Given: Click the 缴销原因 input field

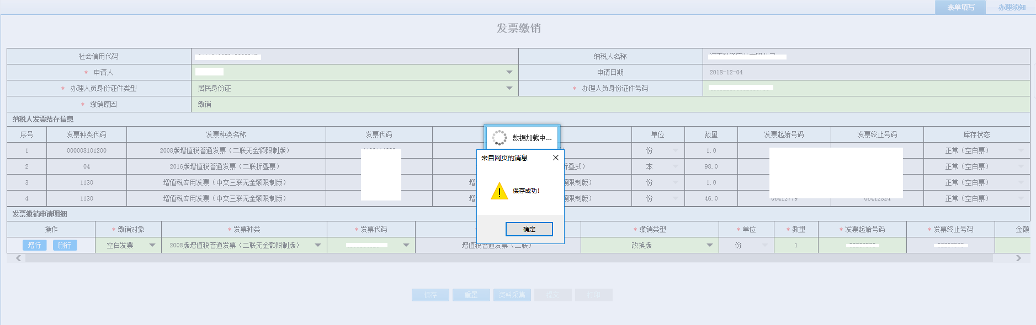Looking at the screenshot, I should tap(607, 104).
